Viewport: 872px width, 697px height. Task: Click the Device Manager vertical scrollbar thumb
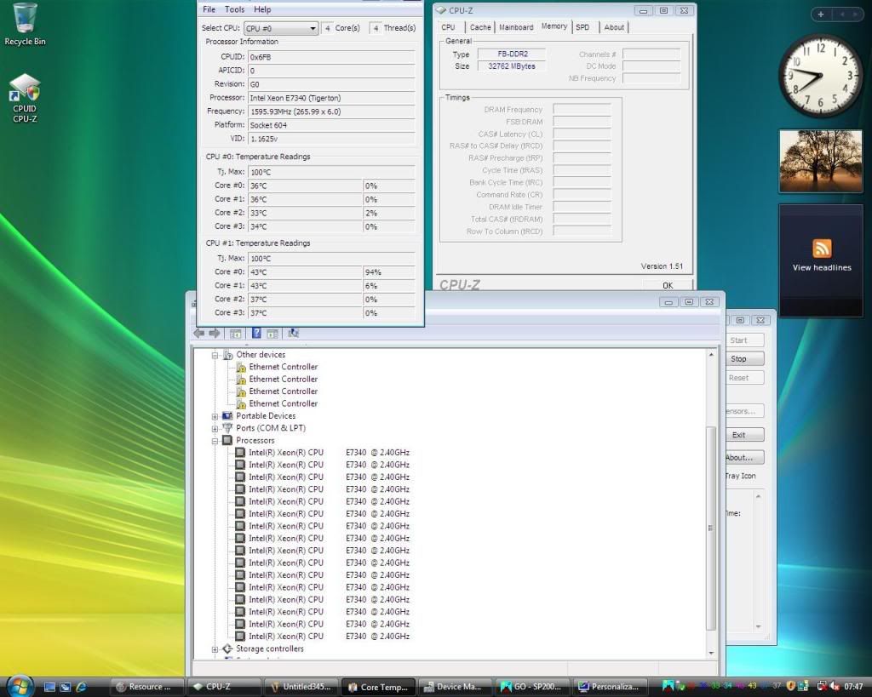click(x=710, y=528)
